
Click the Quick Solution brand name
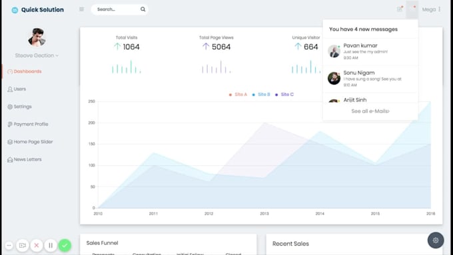[43, 10]
